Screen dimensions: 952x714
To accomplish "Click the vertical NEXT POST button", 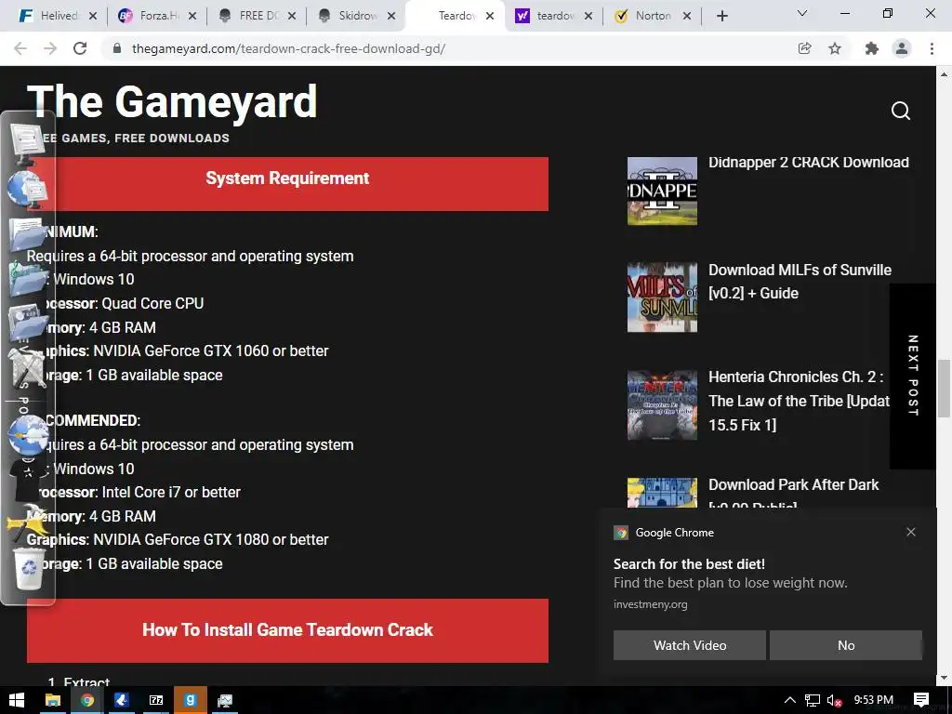I will 912,376.
